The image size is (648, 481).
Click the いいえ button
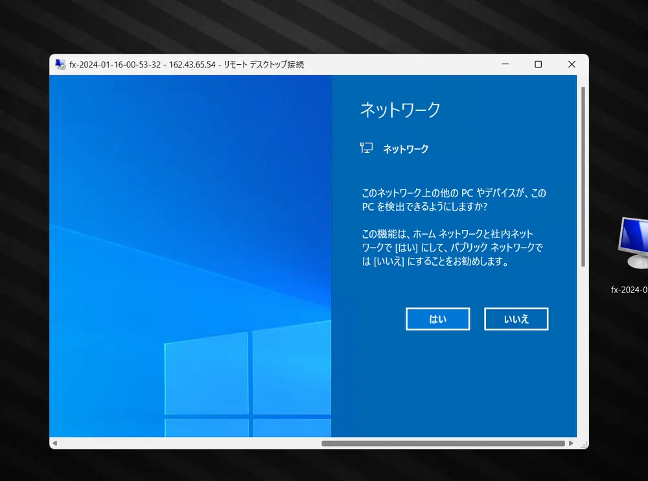click(x=516, y=319)
